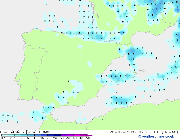
Task: Click the '20' legend scale label
Action: tap(49, 138)
